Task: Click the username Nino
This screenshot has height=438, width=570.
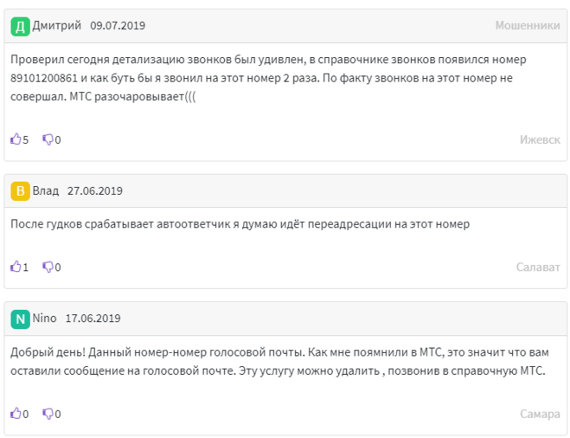Action: 45,319
